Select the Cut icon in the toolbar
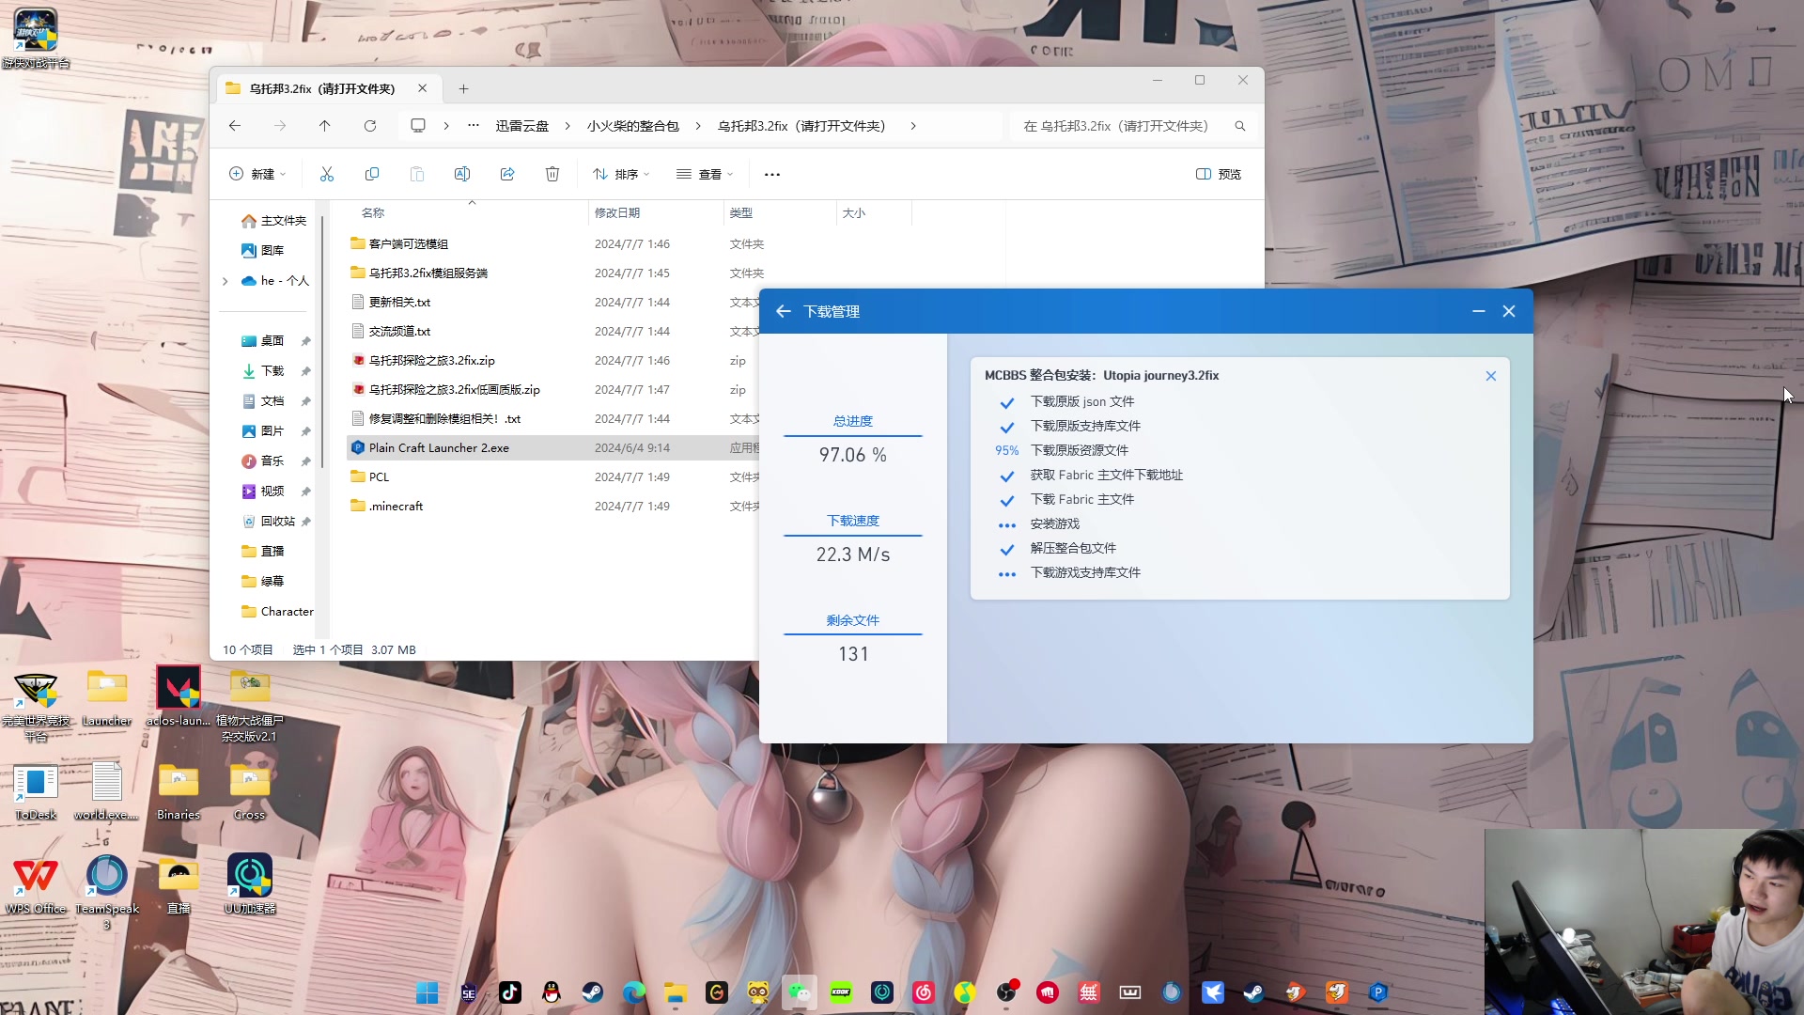Screen dimensions: 1804x1015 [x=327, y=174]
